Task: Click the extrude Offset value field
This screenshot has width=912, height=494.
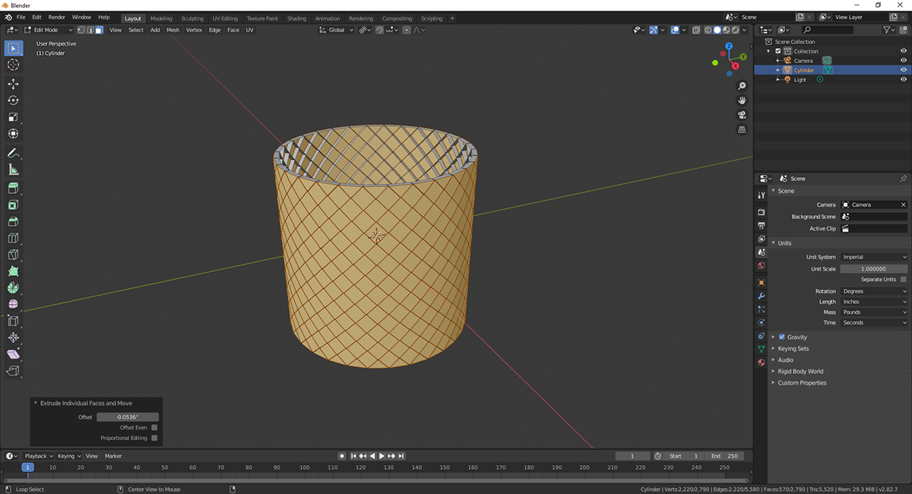Action: (128, 417)
